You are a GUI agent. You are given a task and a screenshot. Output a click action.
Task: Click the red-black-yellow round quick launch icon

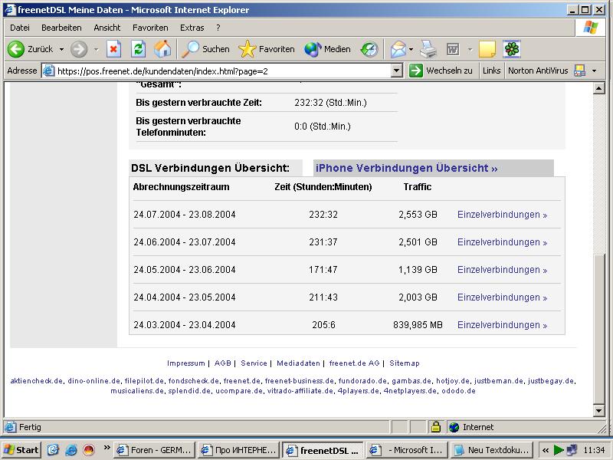(x=89, y=450)
